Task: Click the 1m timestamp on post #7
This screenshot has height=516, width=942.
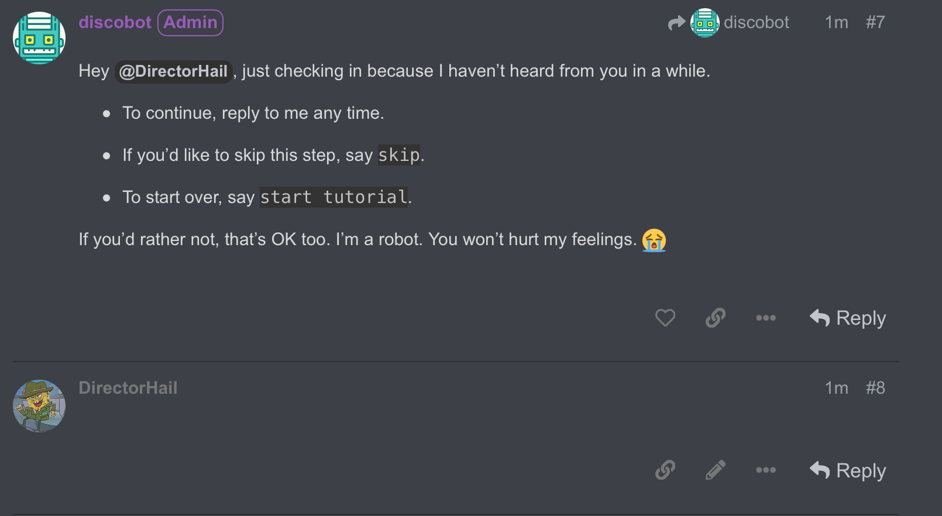Action: click(837, 22)
